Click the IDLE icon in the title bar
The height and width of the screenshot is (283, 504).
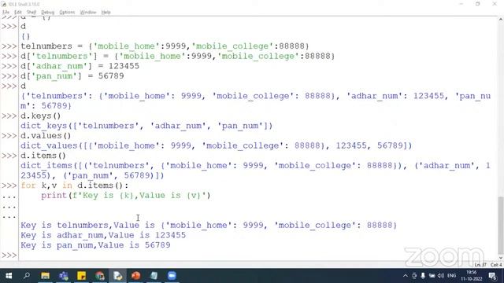pyautogui.click(x=3, y=4)
